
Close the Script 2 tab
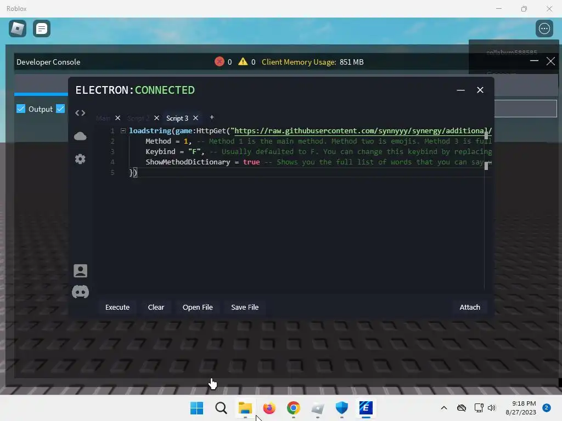tap(156, 118)
